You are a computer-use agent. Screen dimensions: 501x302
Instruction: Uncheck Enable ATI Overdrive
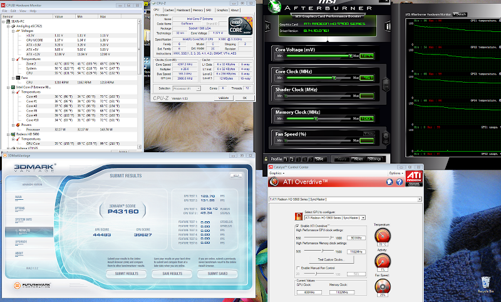point(297,226)
